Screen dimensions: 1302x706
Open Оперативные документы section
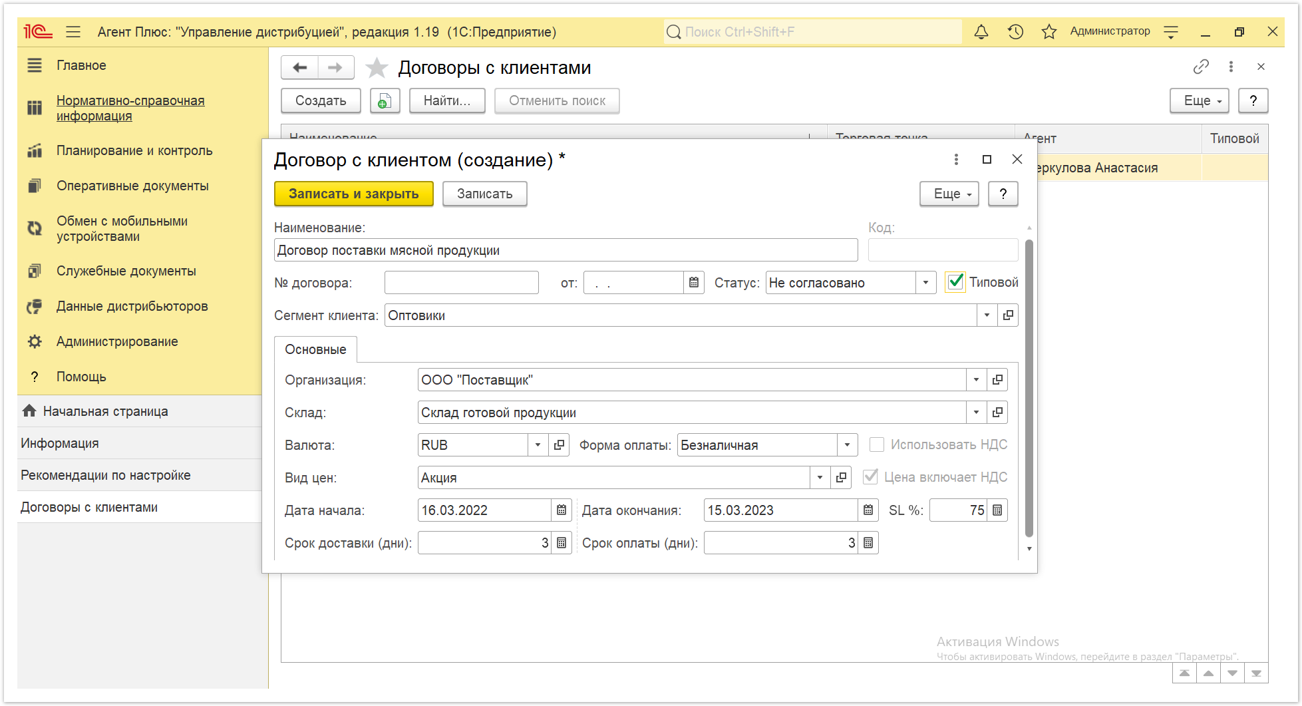[132, 186]
